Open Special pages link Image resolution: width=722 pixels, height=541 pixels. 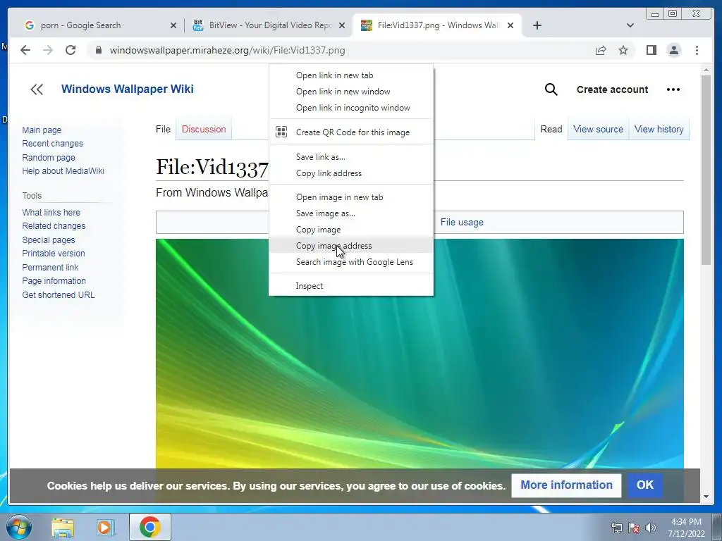[x=49, y=240]
